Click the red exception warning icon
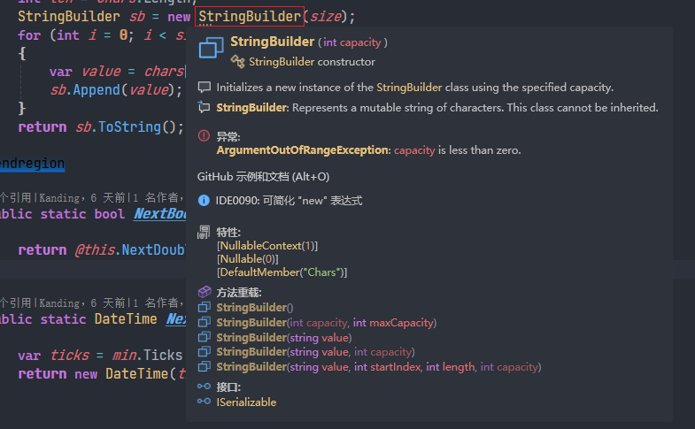 tap(205, 136)
